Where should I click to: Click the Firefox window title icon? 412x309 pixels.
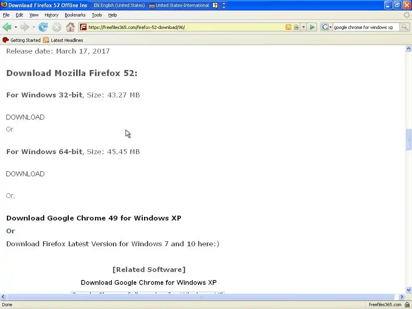[x=4, y=5]
